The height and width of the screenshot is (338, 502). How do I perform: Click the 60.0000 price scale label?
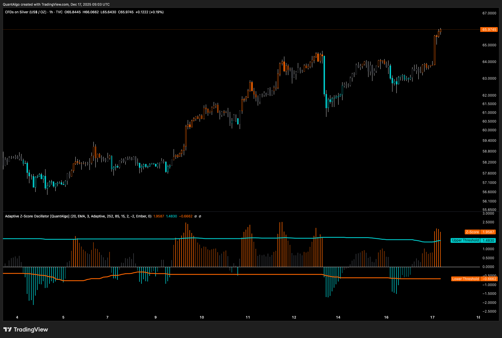[489, 130]
